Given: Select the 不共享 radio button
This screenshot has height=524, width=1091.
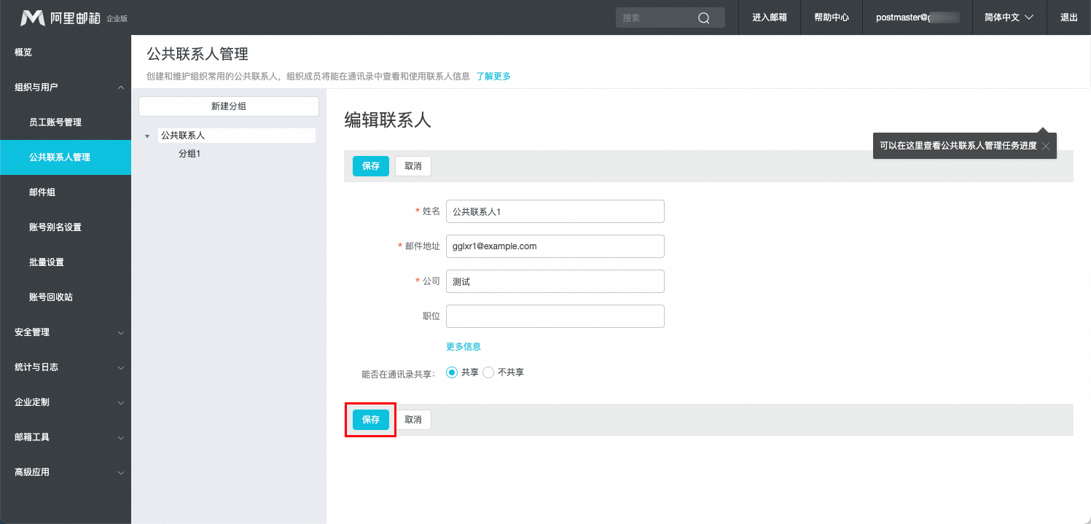Looking at the screenshot, I should [x=488, y=372].
